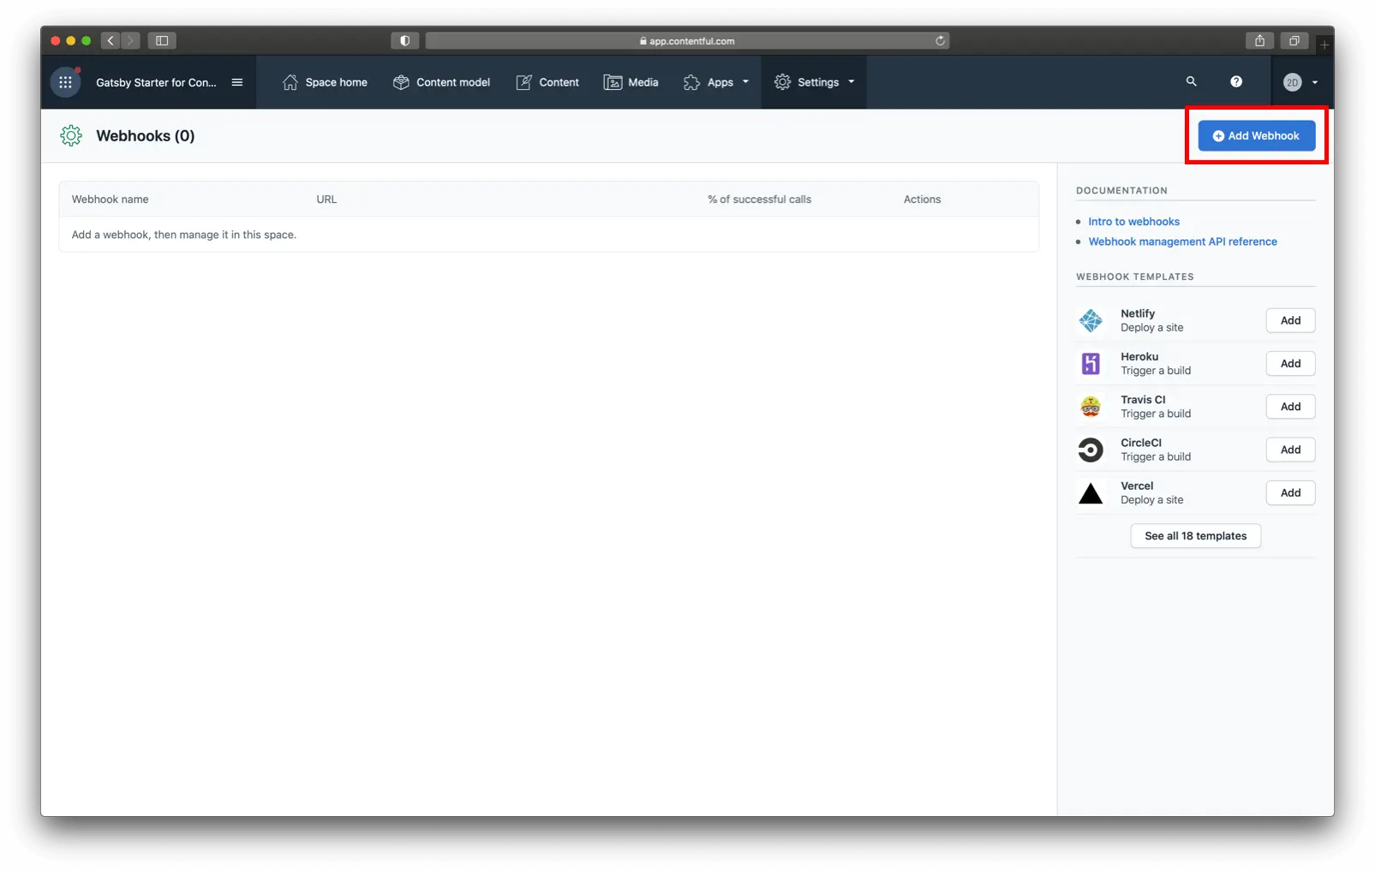Open Webhook management API reference link

pos(1182,241)
